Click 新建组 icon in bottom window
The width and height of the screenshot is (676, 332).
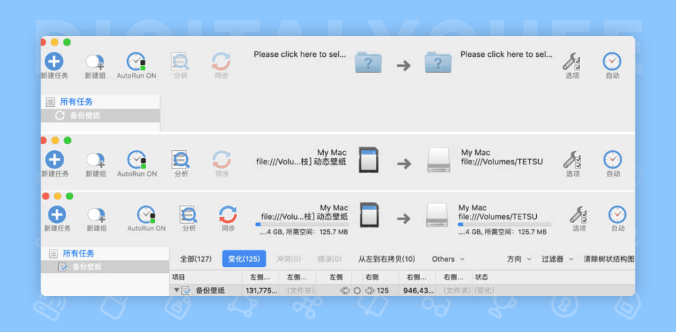click(x=97, y=215)
